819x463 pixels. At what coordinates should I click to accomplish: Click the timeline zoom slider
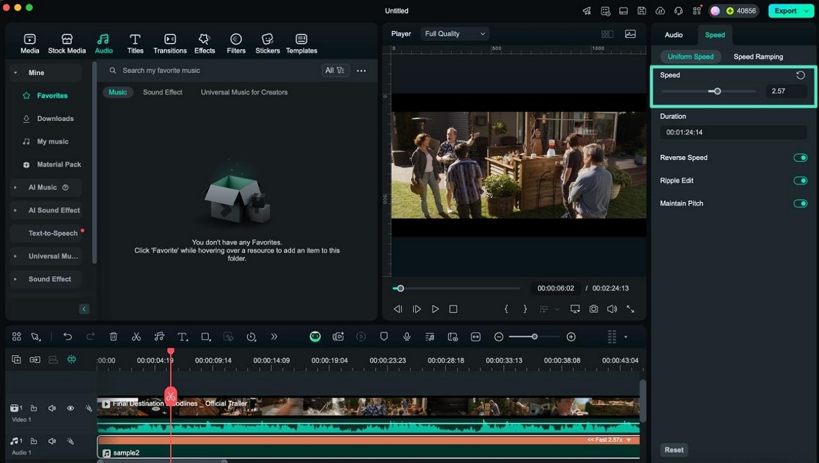[534, 337]
